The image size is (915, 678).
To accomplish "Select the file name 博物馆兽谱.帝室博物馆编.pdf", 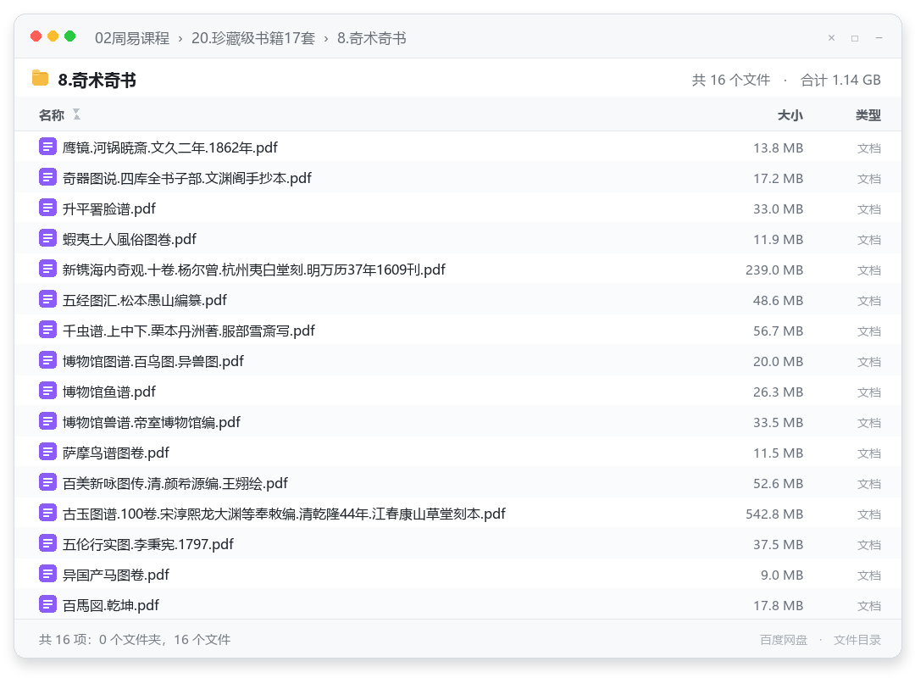I will pos(151,422).
